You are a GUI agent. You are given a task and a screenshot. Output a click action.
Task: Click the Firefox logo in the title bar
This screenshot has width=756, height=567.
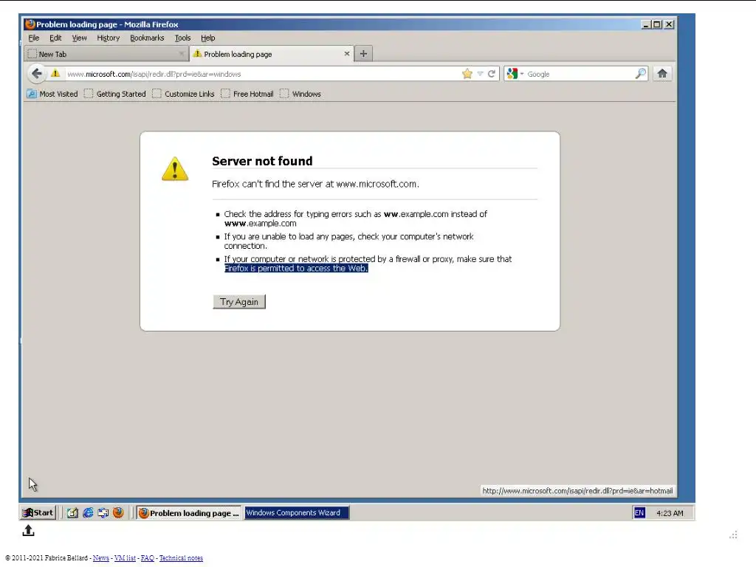(30, 24)
